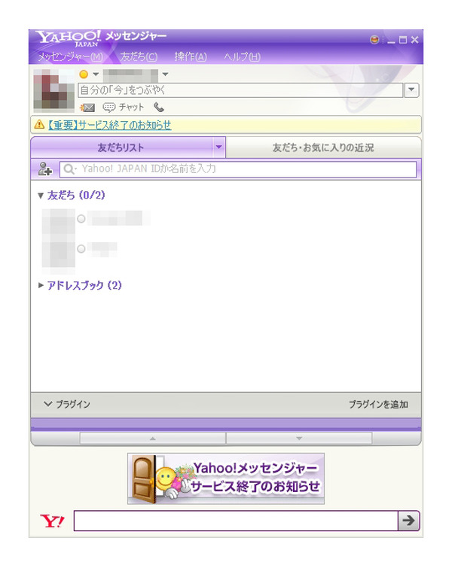Open the 友だちリスト tab dropdown arrow

(x=218, y=147)
